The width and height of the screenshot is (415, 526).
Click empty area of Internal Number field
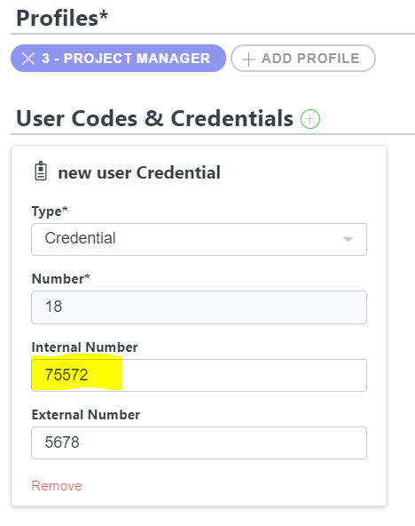(x=245, y=375)
